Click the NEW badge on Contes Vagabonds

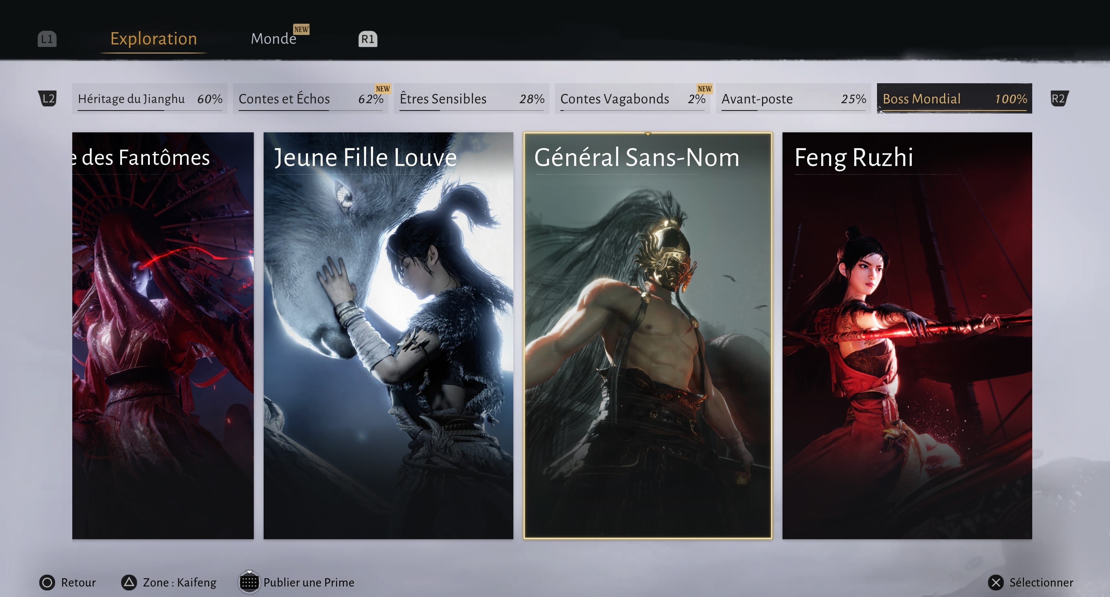[704, 89]
